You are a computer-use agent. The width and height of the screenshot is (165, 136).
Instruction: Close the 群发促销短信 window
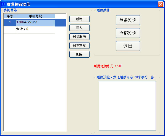[x=161, y=4]
